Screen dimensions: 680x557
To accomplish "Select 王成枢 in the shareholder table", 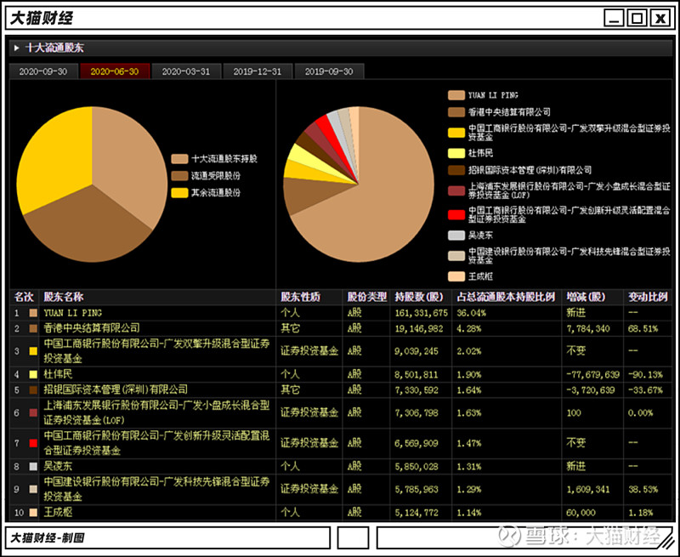I will click(58, 512).
